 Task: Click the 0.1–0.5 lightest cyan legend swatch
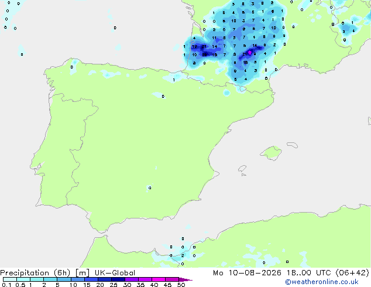pos(10,279)
